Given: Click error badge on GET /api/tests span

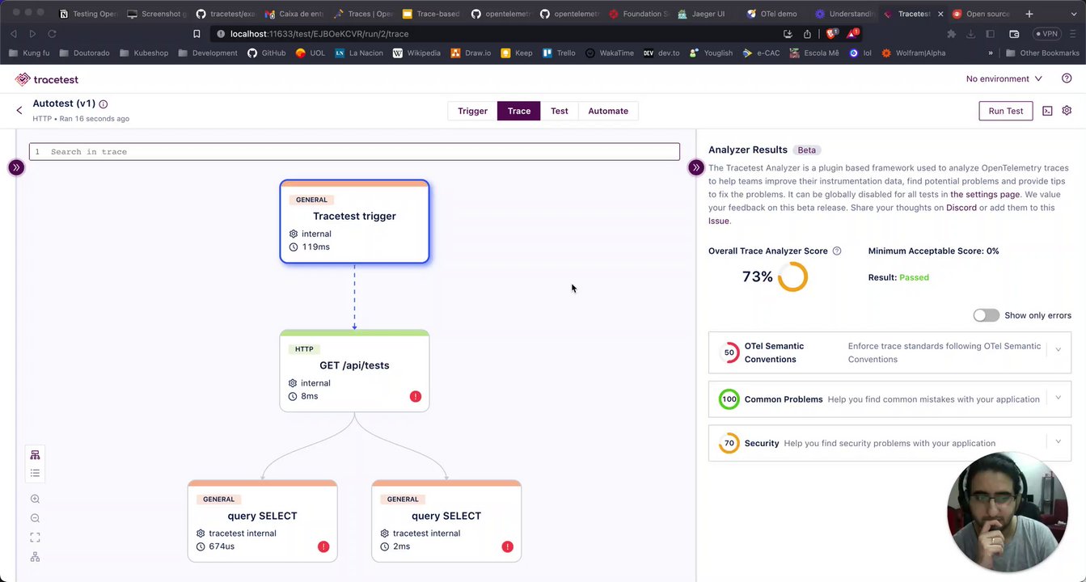Looking at the screenshot, I should tap(416, 396).
